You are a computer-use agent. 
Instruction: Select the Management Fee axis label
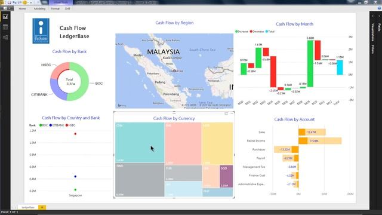254,167
